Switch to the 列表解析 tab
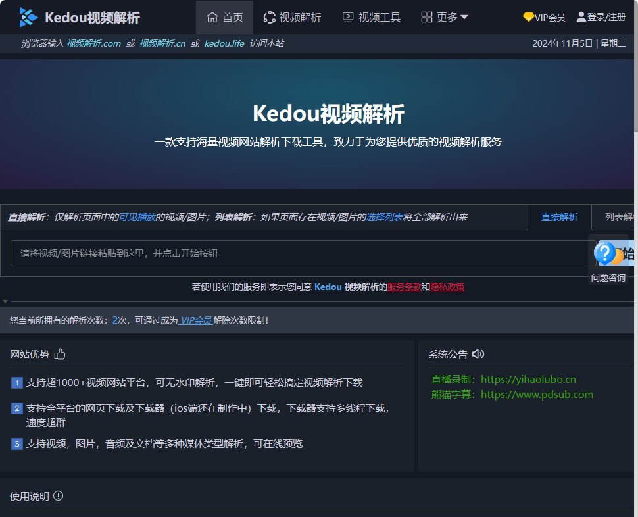638x517 pixels. [620, 217]
